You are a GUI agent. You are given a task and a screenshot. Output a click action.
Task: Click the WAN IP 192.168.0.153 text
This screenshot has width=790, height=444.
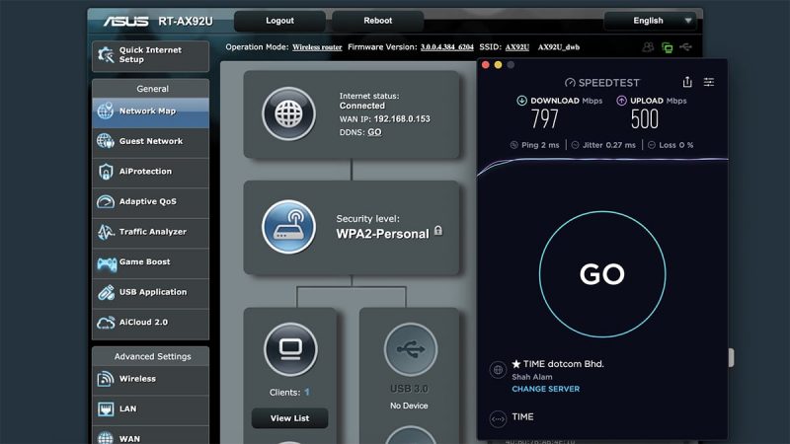pyautogui.click(x=402, y=119)
